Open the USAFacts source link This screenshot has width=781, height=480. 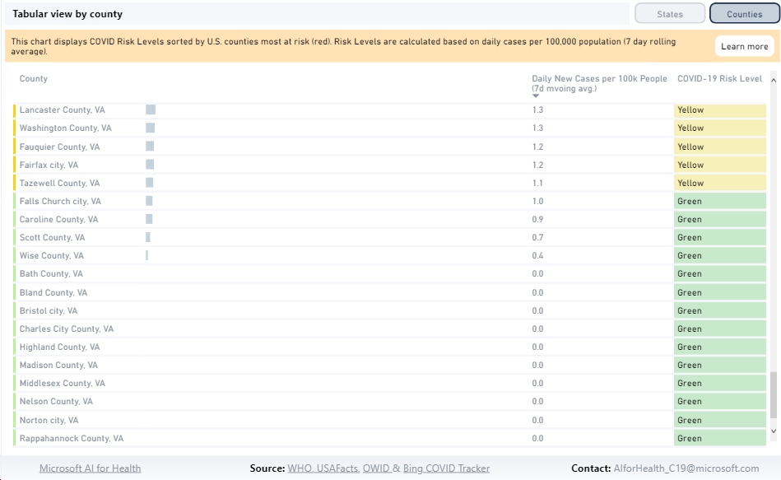coord(337,468)
